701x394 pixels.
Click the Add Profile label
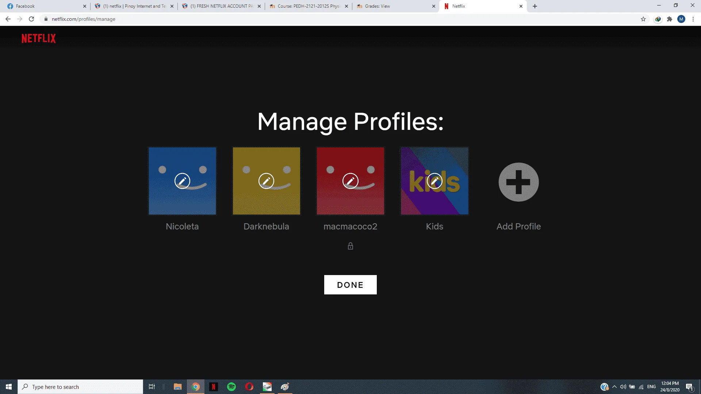(518, 226)
